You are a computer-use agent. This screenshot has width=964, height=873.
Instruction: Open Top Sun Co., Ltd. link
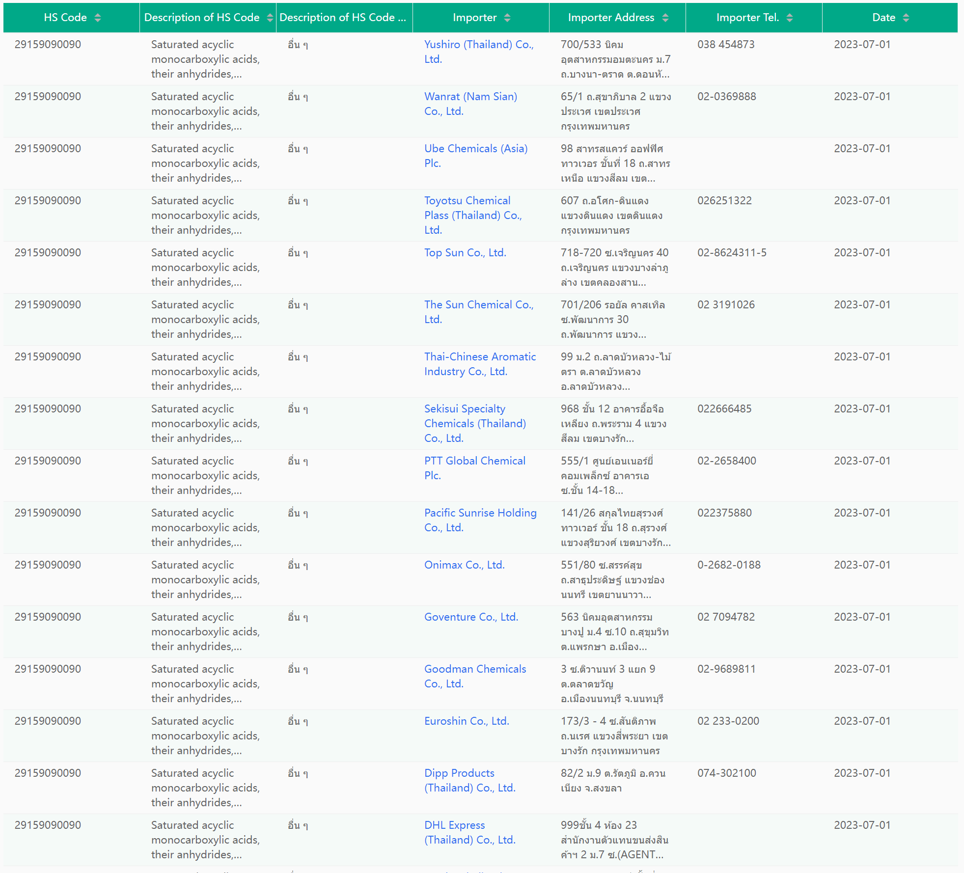point(465,252)
